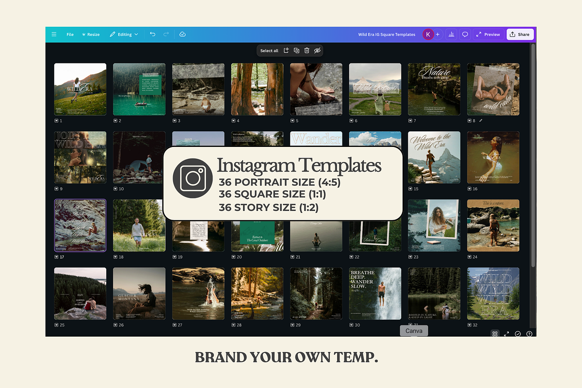
Task: Open the K user avatar
Action: tap(428, 34)
